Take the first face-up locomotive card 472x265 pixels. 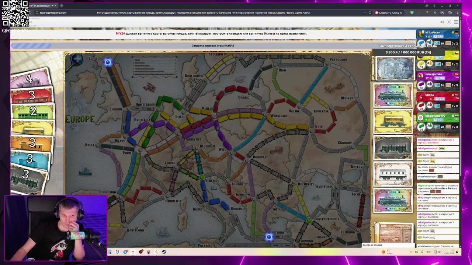393,95
